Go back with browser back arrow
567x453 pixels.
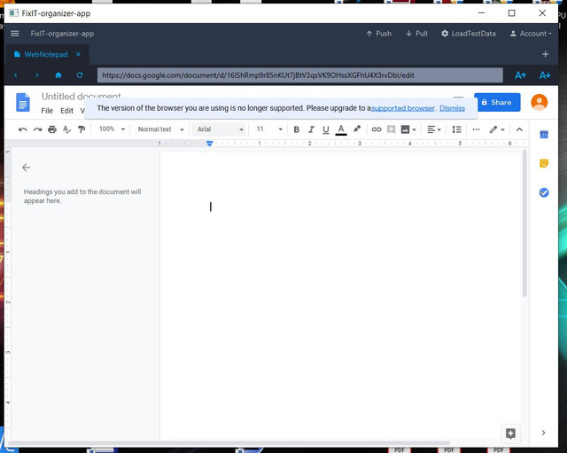16,75
